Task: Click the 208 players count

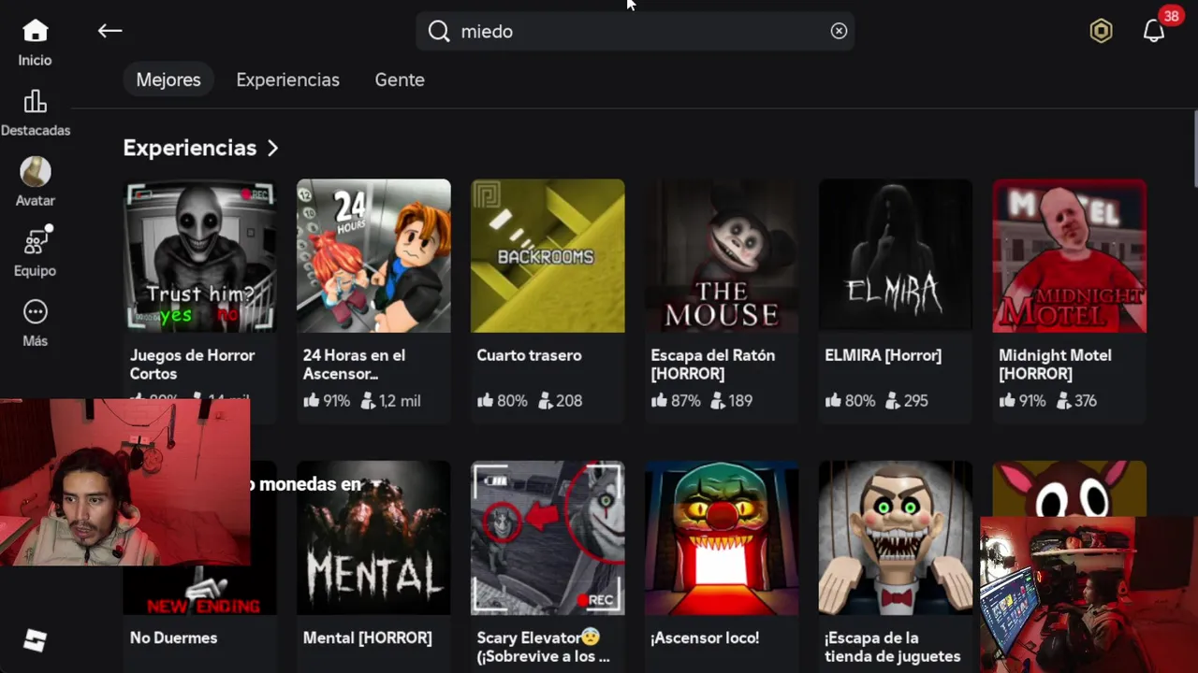Action: (560, 400)
